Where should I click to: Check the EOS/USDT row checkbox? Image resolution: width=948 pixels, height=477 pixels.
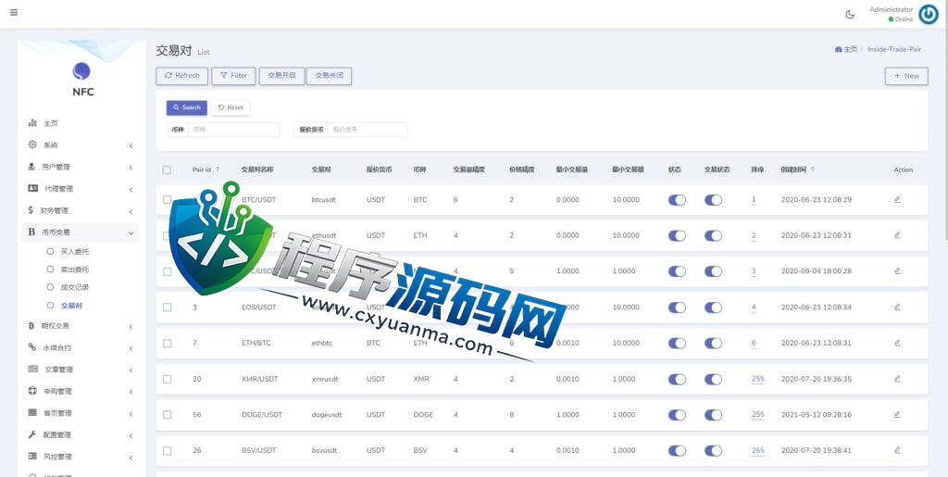pyautogui.click(x=167, y=308)
